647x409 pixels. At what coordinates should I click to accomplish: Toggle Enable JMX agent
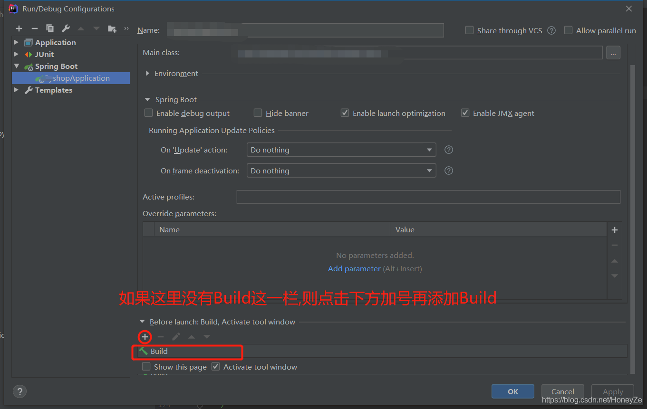point(465,113)
